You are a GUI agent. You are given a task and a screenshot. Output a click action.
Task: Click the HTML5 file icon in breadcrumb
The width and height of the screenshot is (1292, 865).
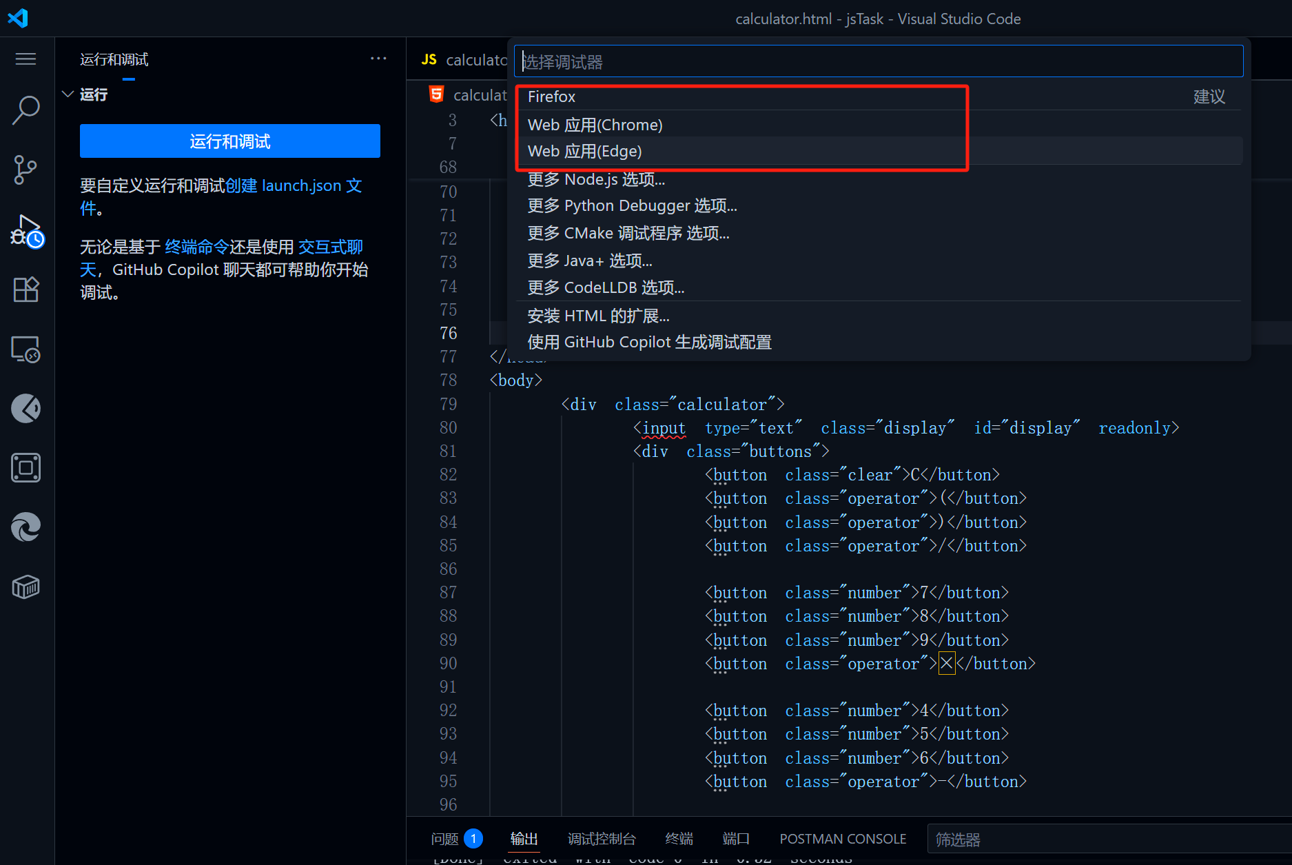436,94
